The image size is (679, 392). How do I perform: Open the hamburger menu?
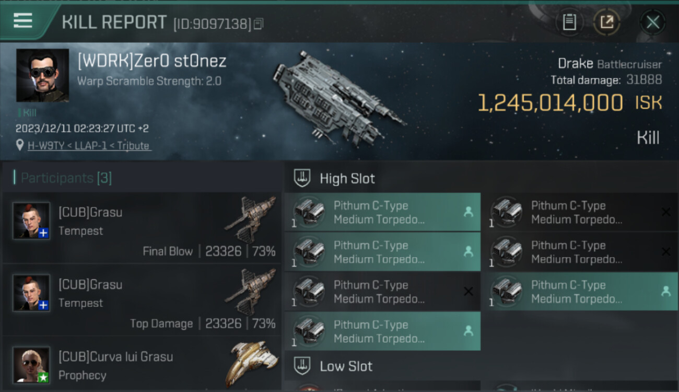(23, 21)
